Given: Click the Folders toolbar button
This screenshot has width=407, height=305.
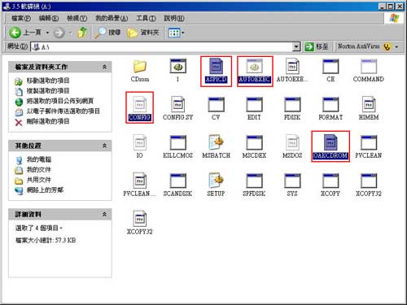Looking at the screenshot, I should coord(143,33).
